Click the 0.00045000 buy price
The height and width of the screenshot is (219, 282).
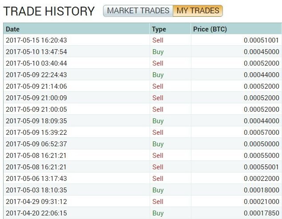pyautogui.click(x=261, y=52)
